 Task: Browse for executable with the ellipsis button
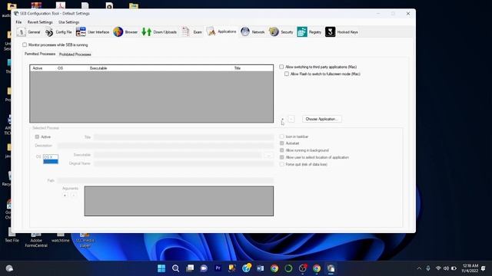[268, 155]
